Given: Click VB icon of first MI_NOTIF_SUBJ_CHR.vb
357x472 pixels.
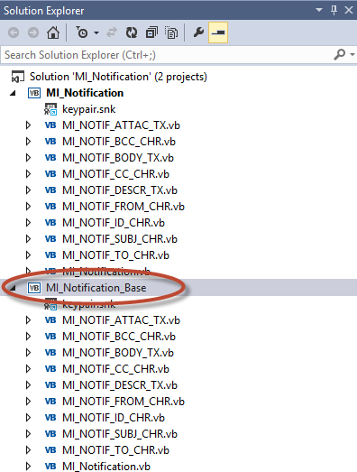Looking at the screenshot, I should pyautogui.click(x=50, y=239).
